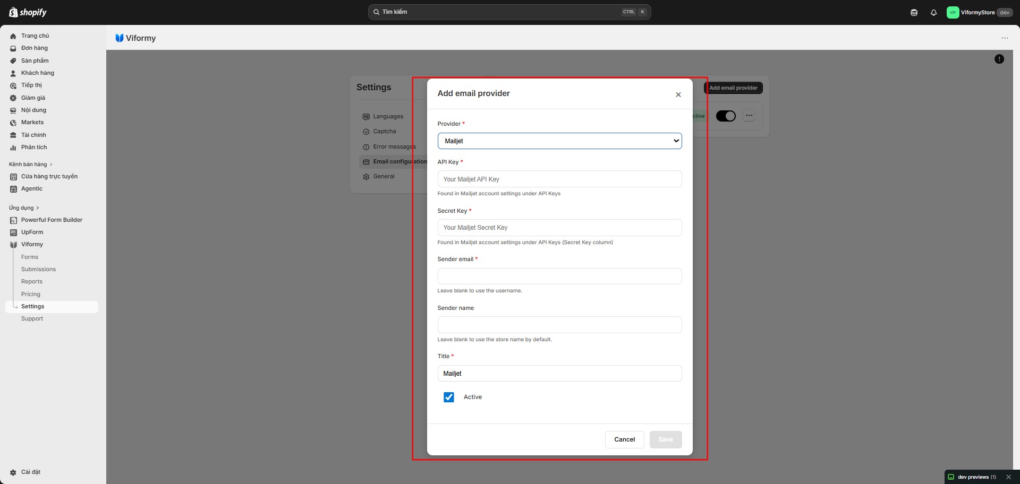Click the Title field containing Mailjet
This screenshot has height=484, width=1020.
pos(559,373)
